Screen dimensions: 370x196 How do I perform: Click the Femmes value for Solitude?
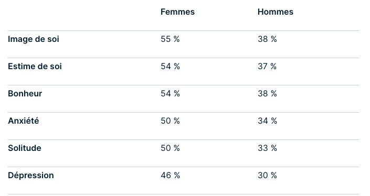coord(170,148)
